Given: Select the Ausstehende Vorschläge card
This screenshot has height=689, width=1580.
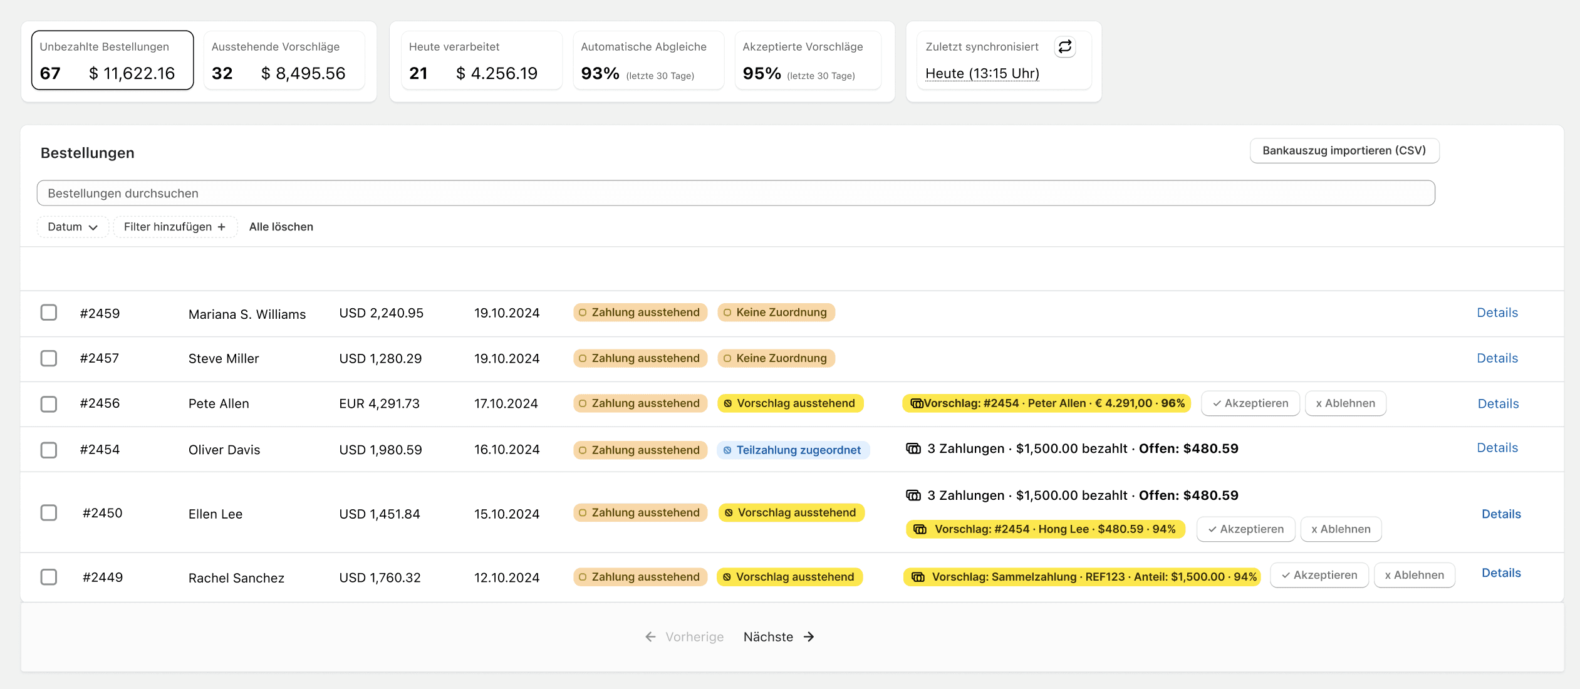Looking at the screenshot, I should pos(284,60).
